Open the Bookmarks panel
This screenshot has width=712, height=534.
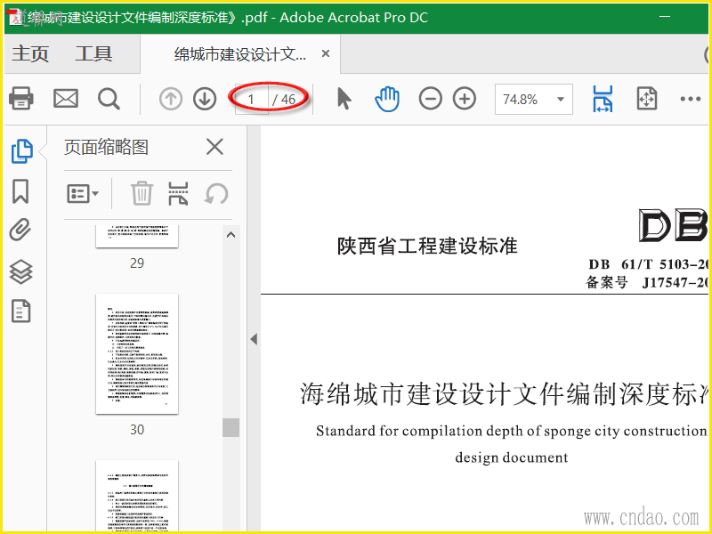20,191
